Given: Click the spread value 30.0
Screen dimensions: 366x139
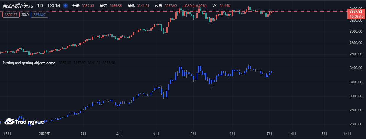Looking at the screenshot, I should click(x=25, y=14).
